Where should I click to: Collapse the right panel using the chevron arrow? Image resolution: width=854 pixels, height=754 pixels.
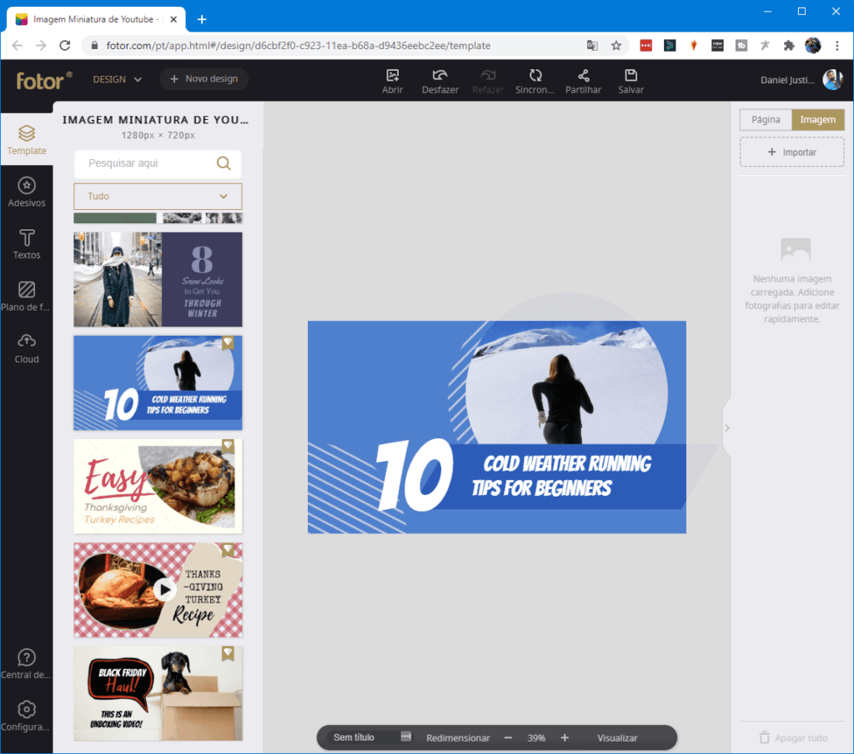tap(726, 427)
